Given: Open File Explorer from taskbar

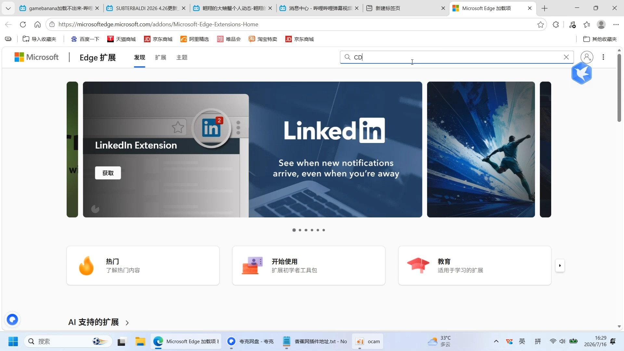Looking at the screenshot, I should pos(140,342).
